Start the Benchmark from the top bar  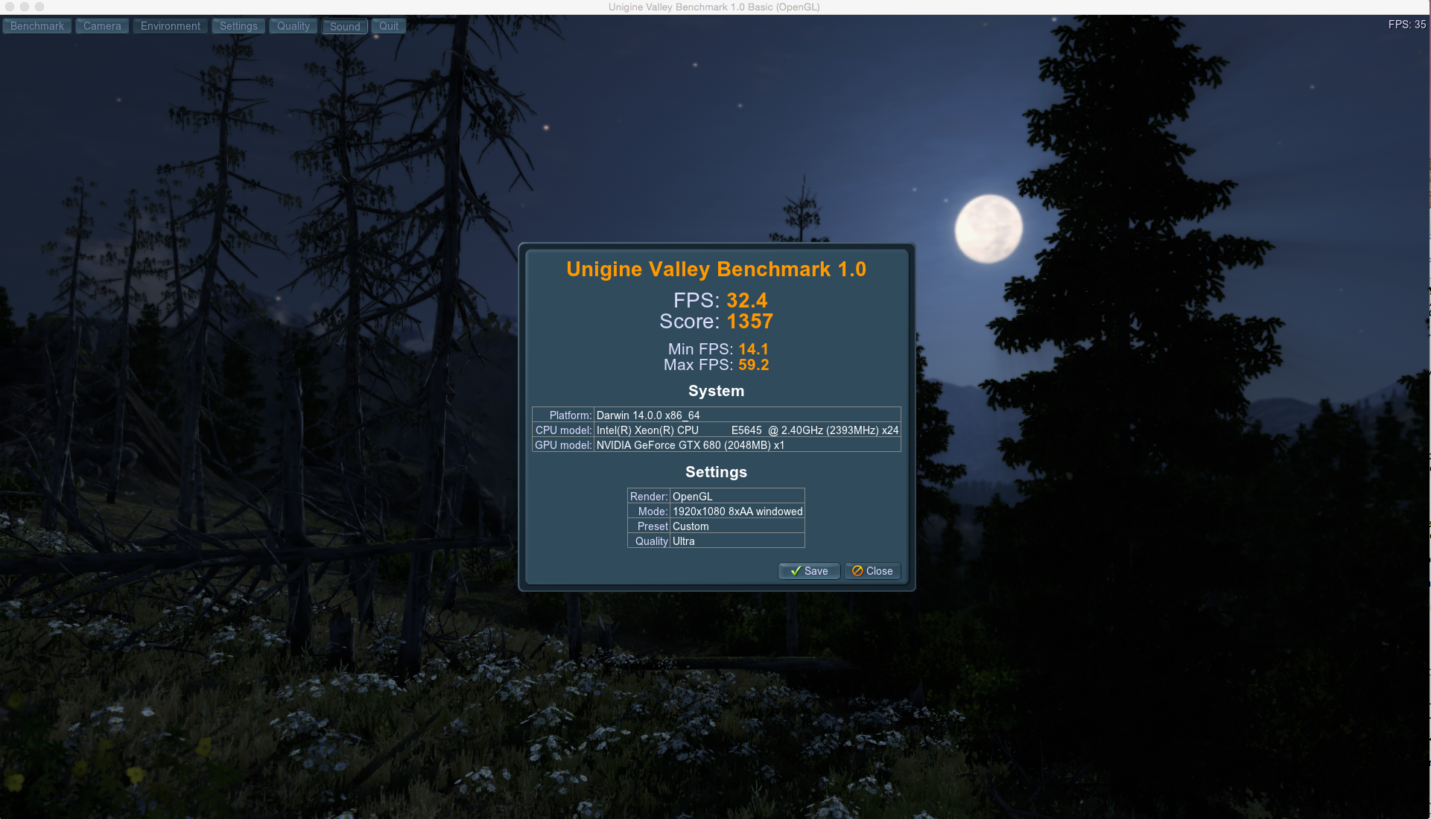(37, 26)
